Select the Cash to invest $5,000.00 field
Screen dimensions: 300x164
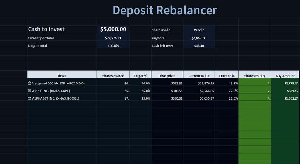(113, 29)
